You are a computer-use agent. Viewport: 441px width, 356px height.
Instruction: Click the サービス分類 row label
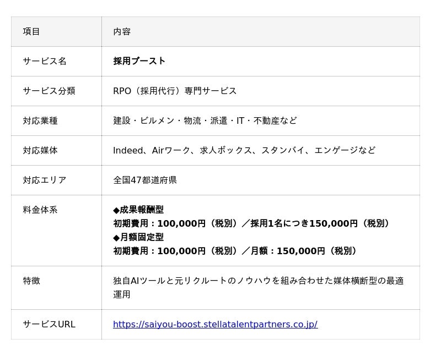[49, 91]
